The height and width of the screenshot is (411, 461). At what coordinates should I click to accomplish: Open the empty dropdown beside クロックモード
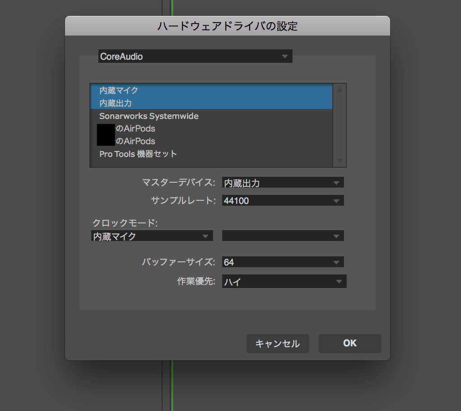pyautogui.click(x=283, y=236)
